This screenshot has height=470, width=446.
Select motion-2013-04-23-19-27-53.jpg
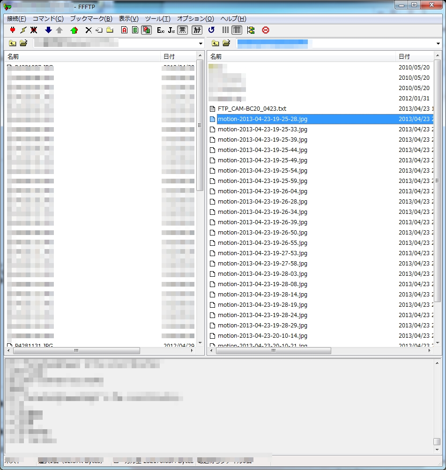click(262, 253)
